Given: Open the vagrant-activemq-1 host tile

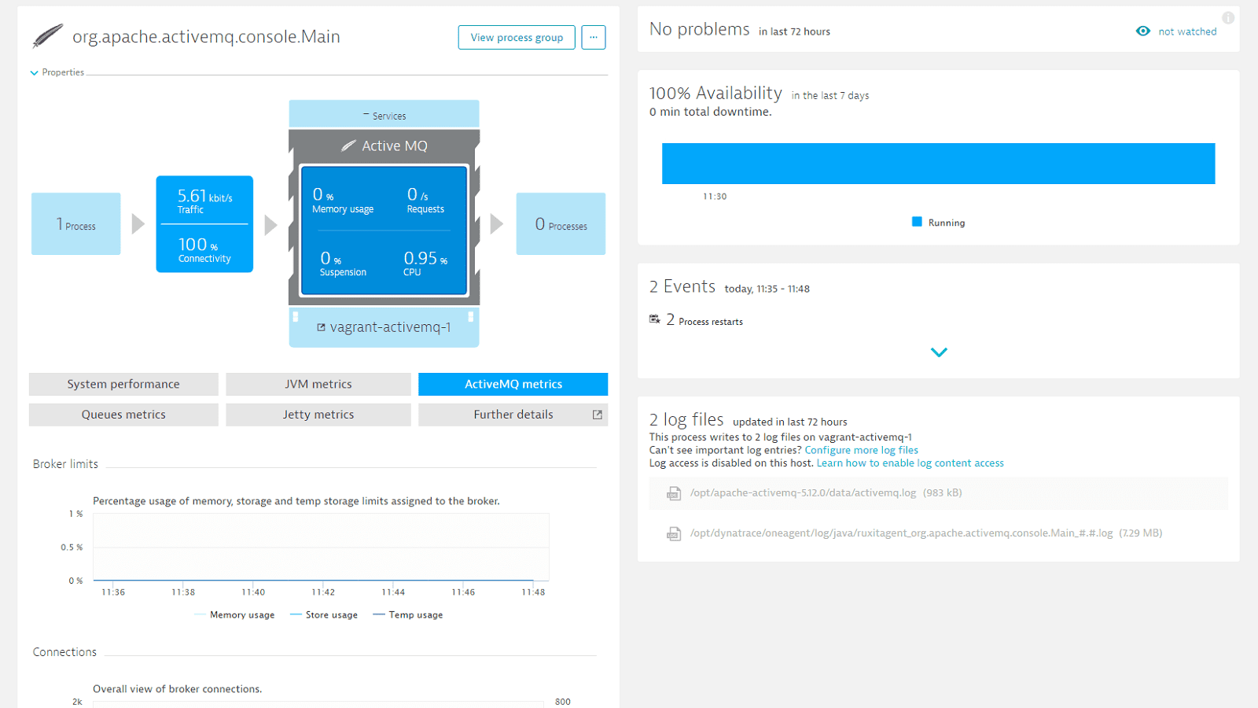Looking at the screenshot, I should click(x=384, y=327).
